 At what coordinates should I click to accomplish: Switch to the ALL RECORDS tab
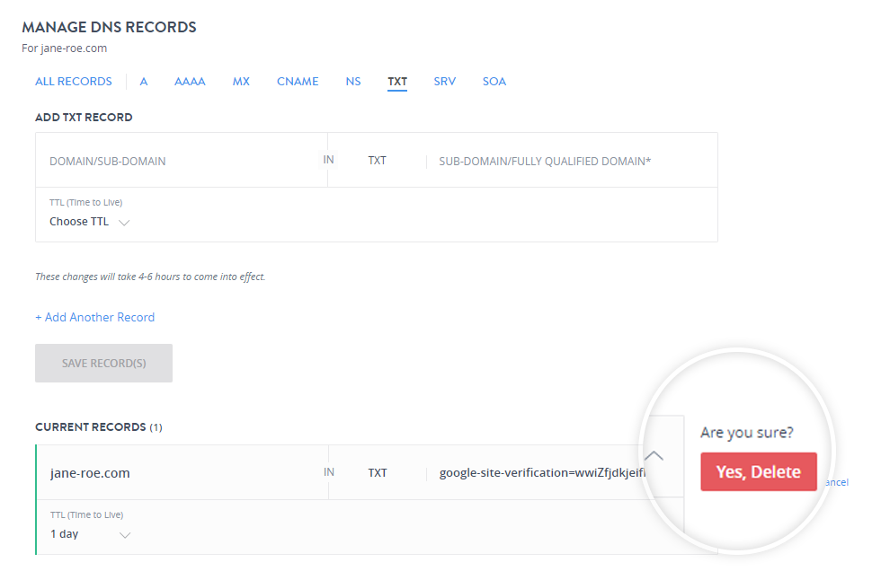click(73, 81)
